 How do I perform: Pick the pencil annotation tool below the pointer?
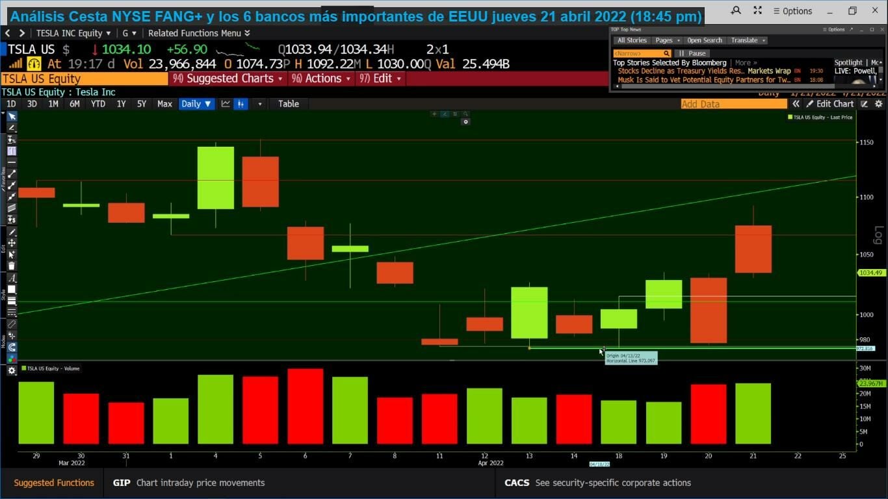point(12,128)
